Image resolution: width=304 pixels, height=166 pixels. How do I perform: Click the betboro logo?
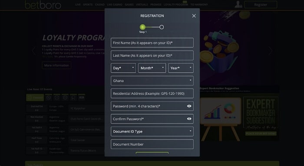click(43, 5)
